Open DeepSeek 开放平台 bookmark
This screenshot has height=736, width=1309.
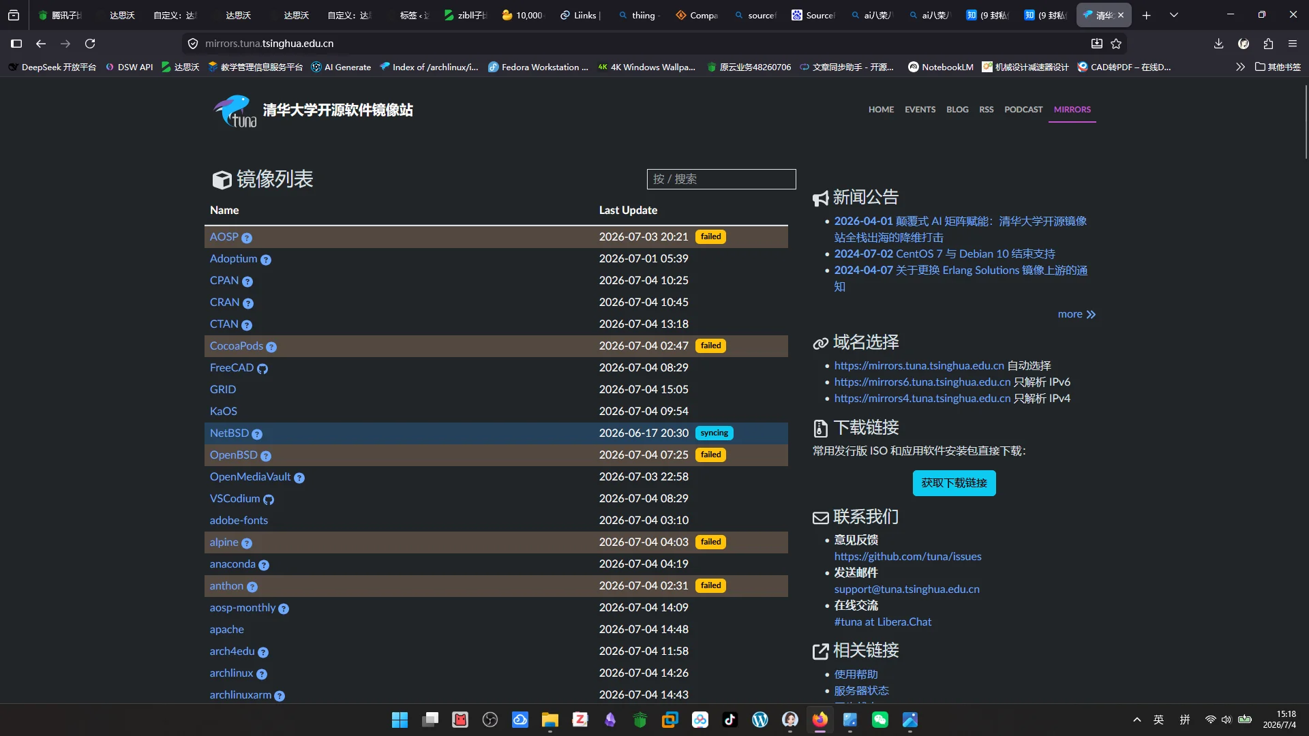[x=52, y=67]
